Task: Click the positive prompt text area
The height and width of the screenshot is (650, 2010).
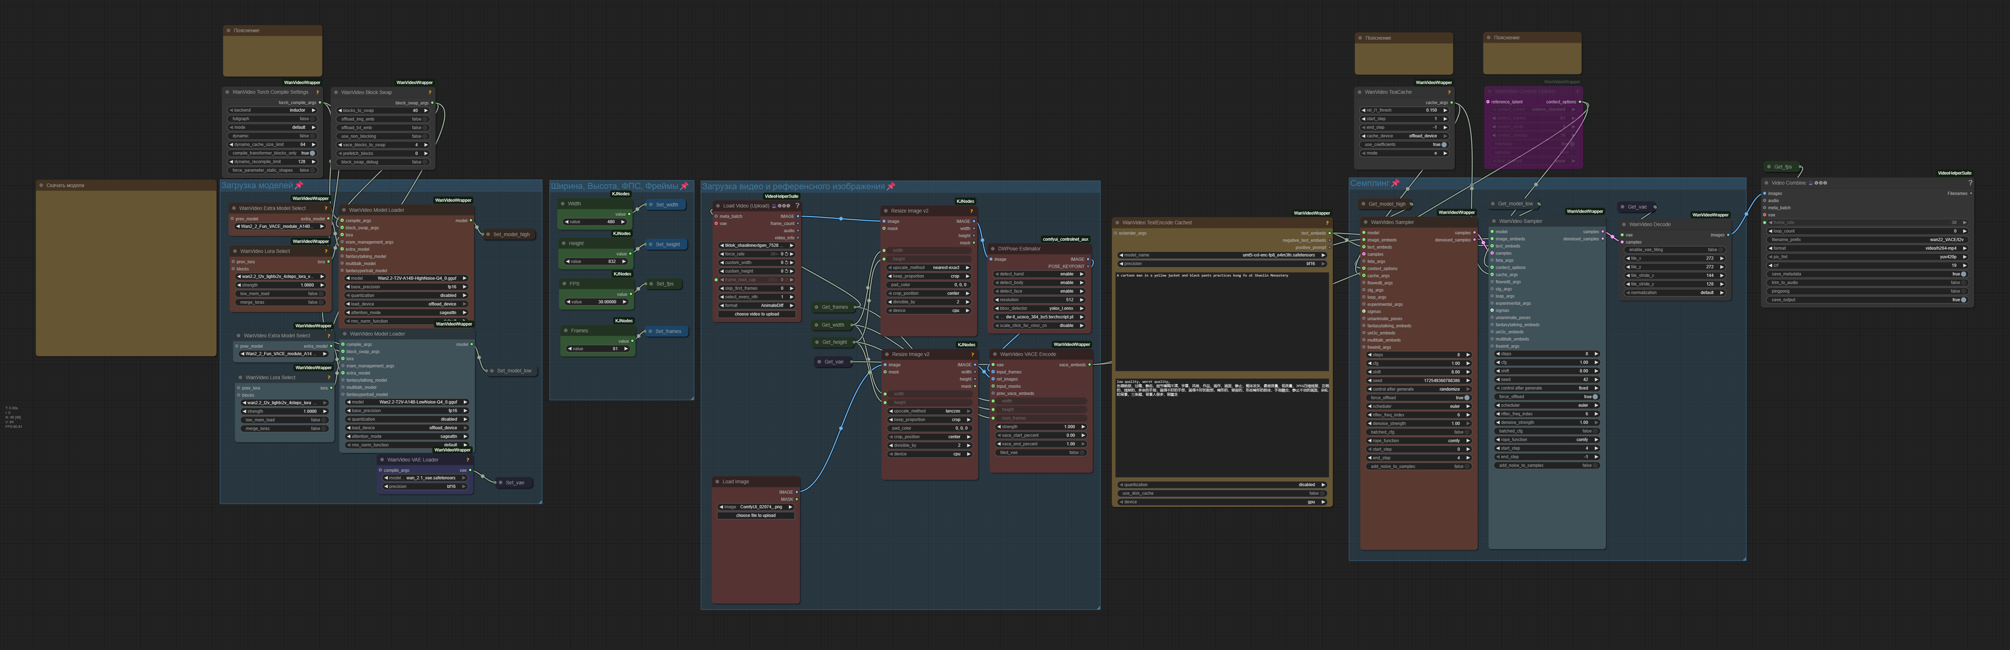Action: click(1221, 319)
